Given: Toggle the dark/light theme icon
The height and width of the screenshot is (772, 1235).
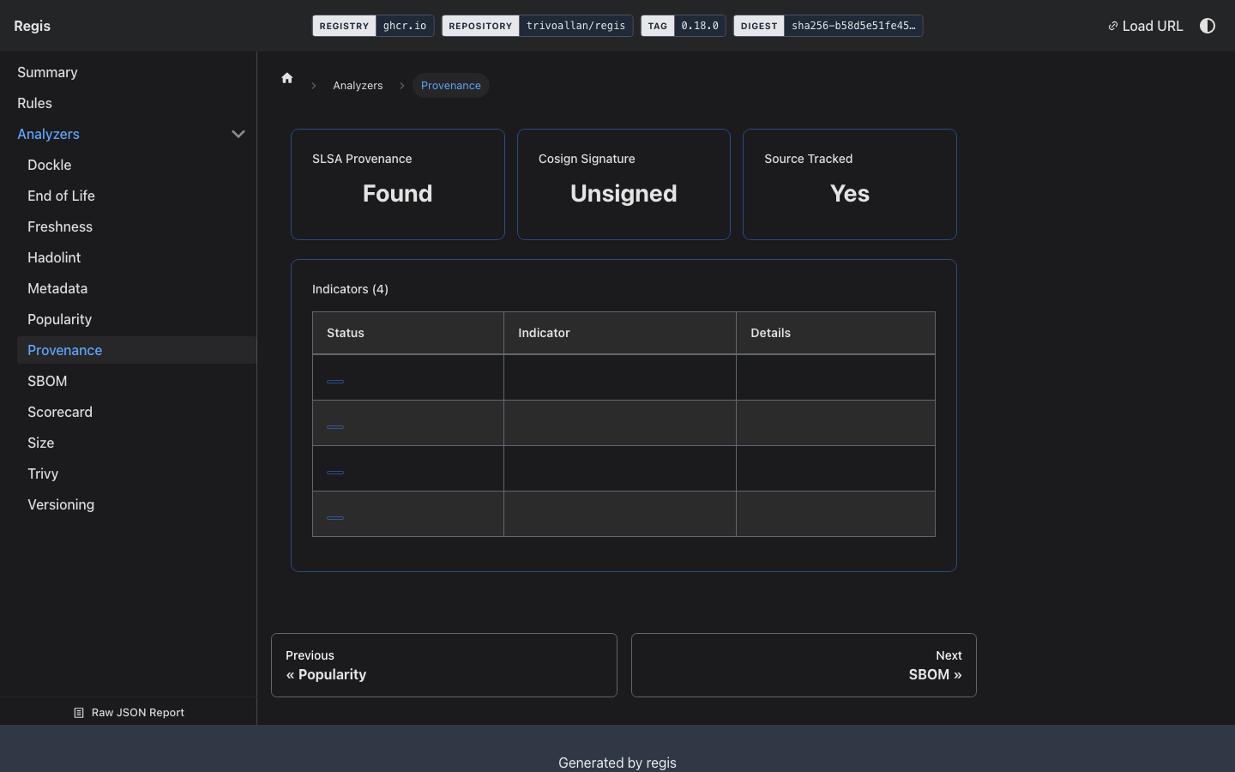Looking at the screenshot, I should (1208, 26).
